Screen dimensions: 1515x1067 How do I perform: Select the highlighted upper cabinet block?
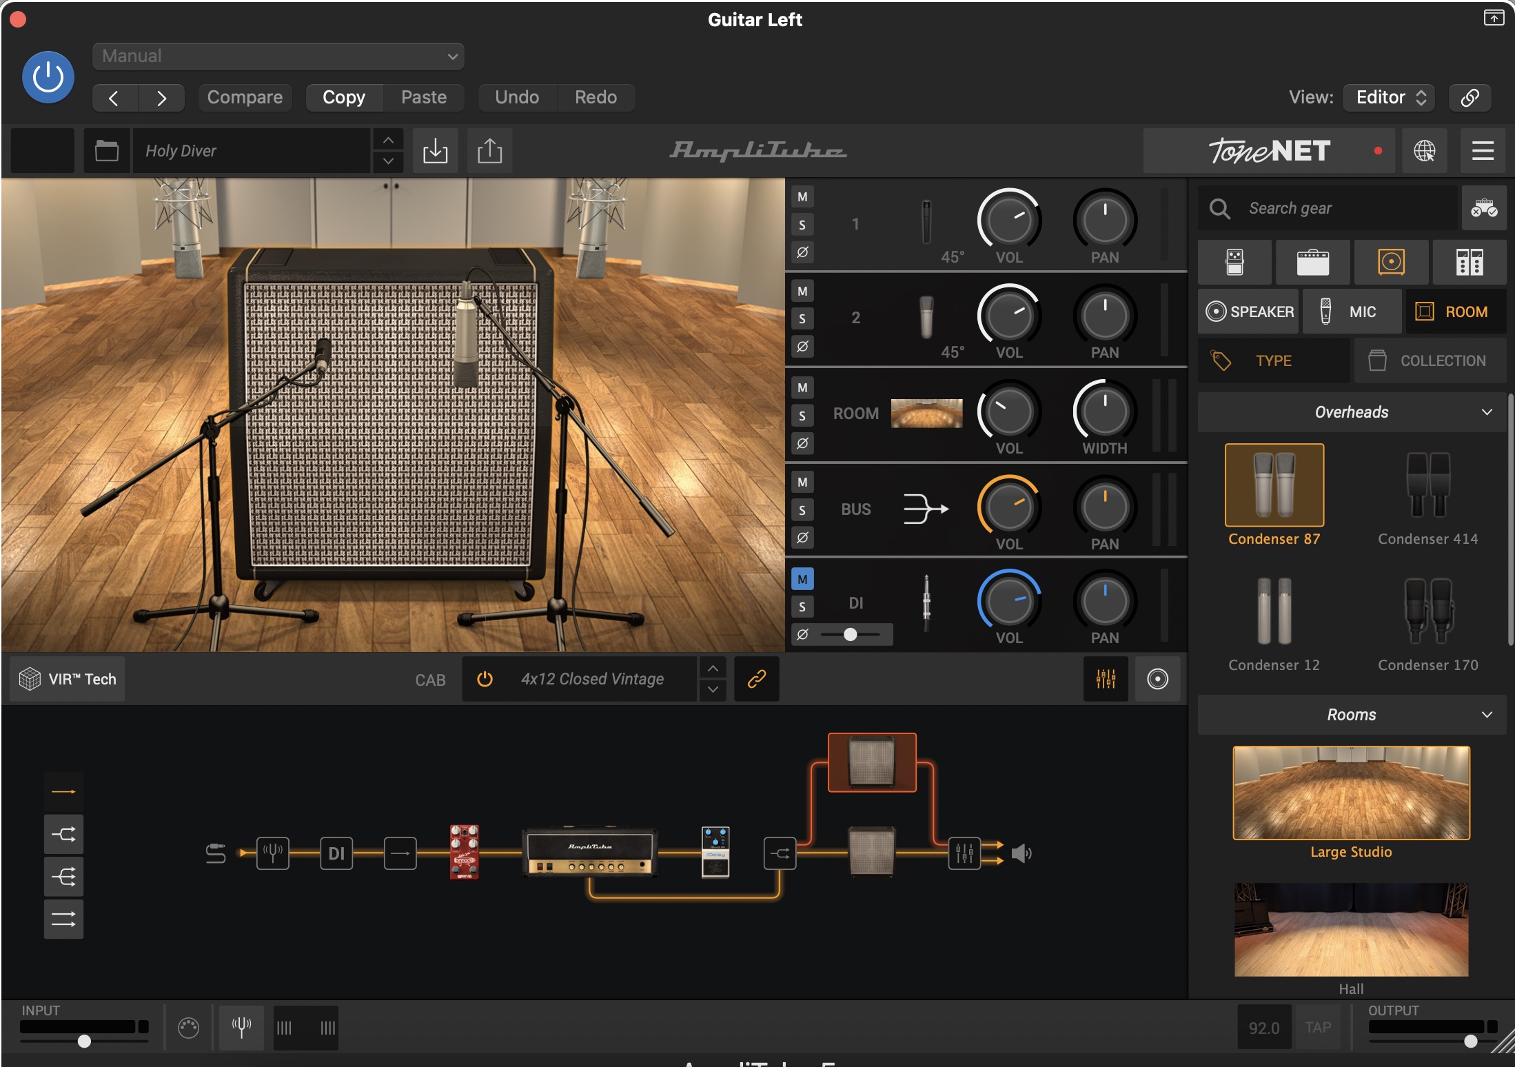872,762
